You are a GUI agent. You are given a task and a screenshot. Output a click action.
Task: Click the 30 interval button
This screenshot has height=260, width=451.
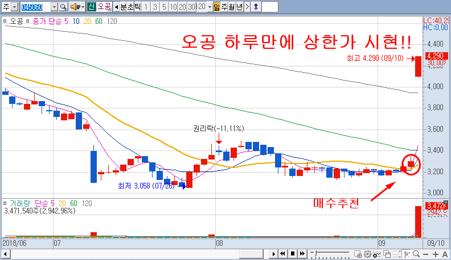click(x=191, y=7)
